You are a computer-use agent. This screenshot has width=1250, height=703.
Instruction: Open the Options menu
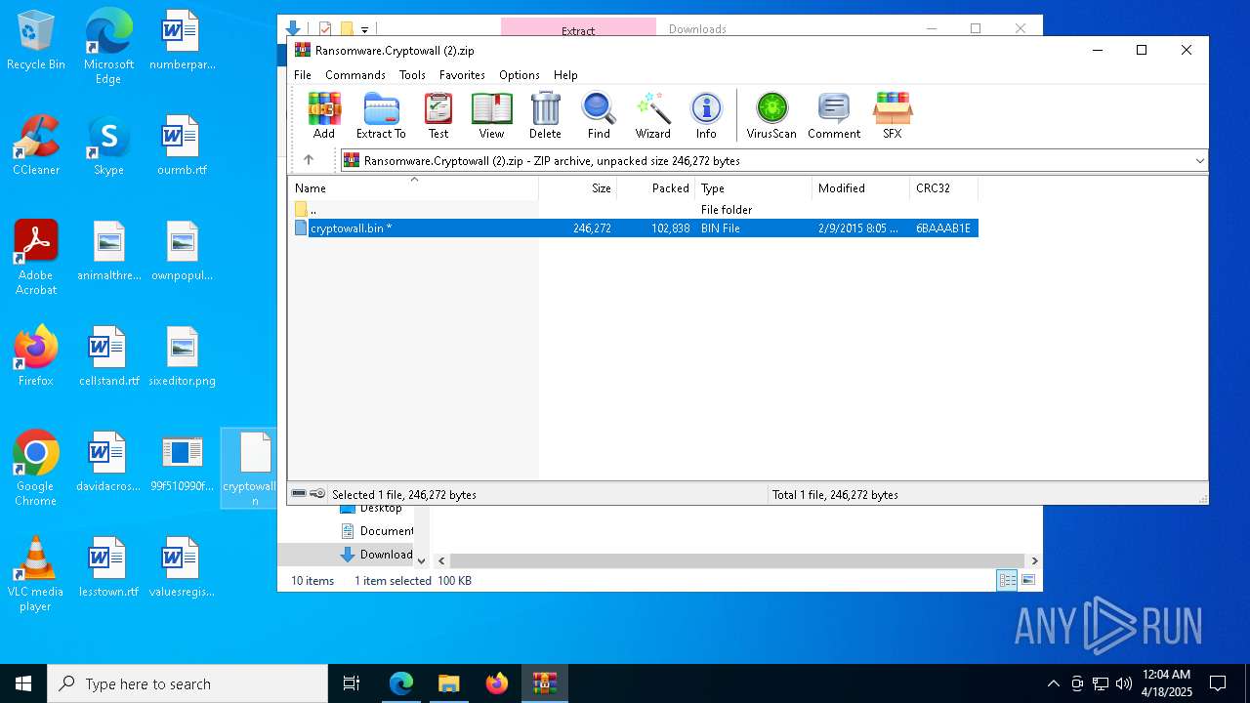pos(520,75)
